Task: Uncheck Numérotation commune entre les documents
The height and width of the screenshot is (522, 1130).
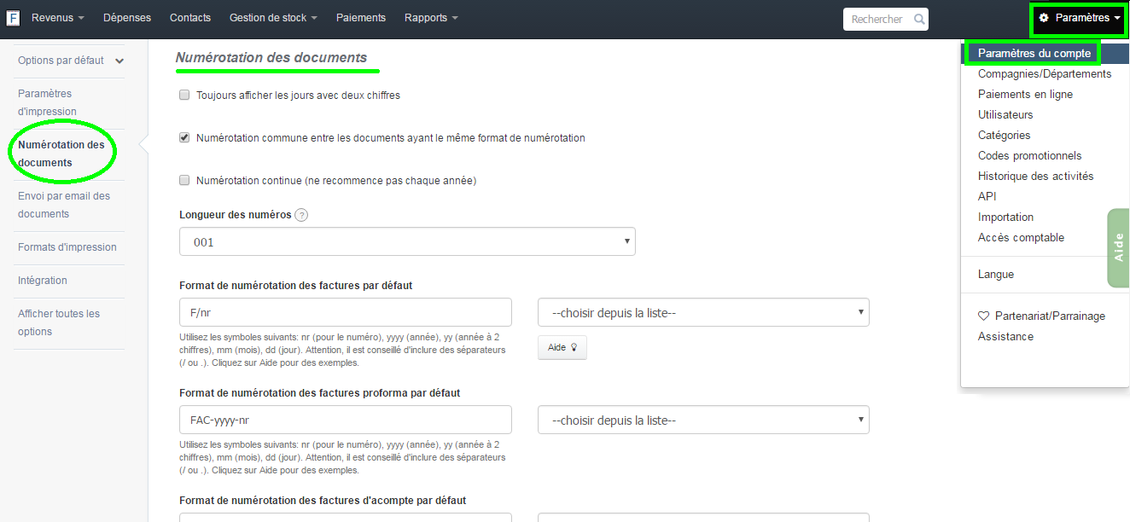Action: click(184, 137)
